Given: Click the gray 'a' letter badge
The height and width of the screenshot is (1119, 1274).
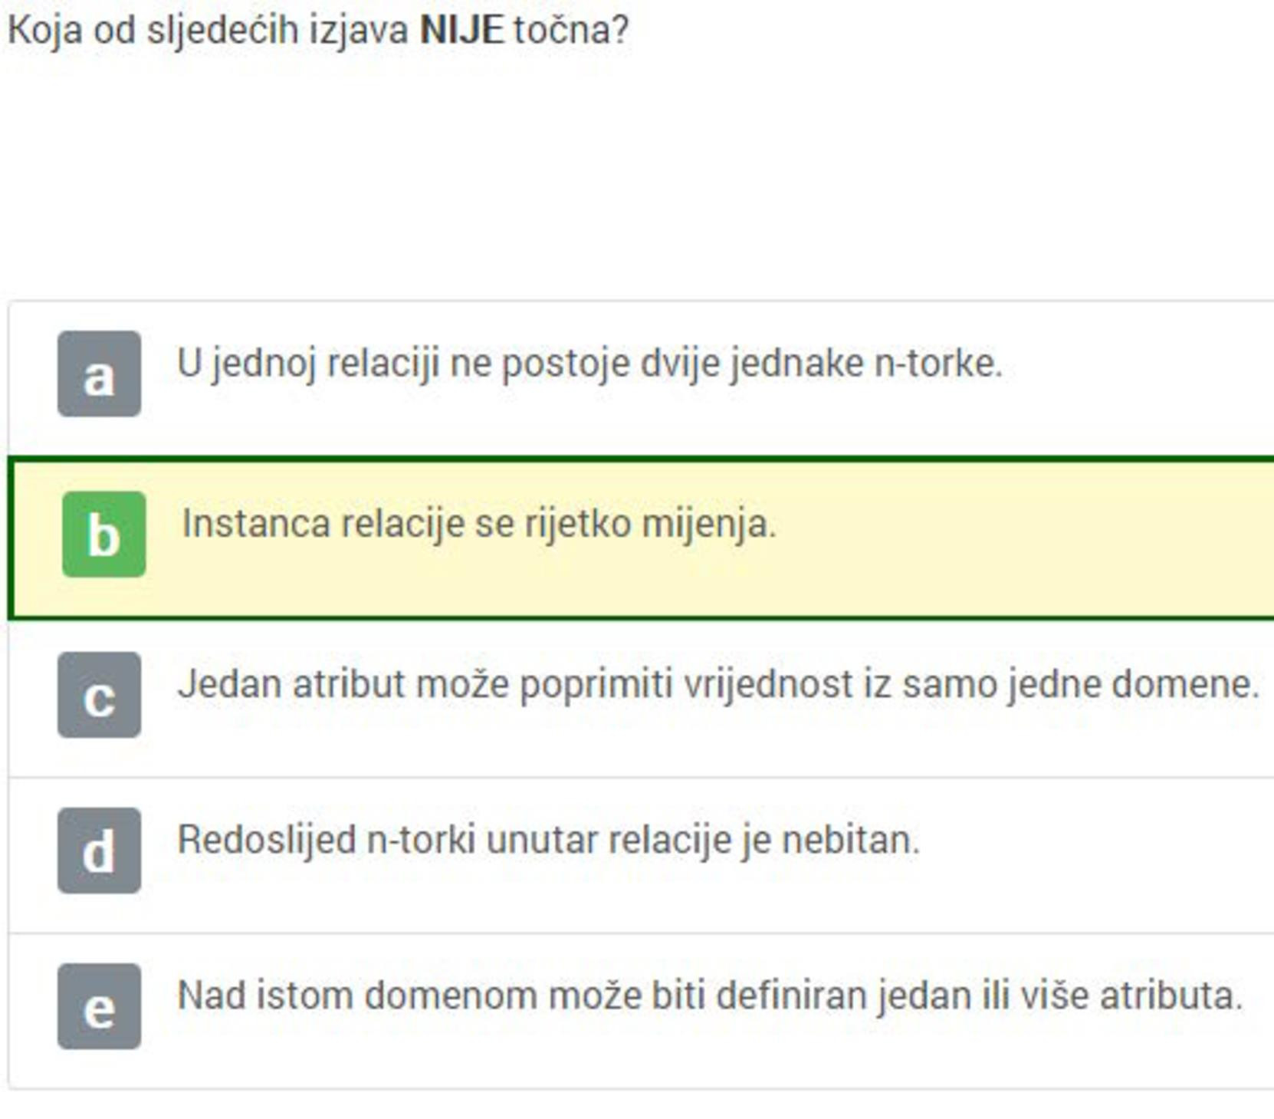Looking at the screenshot, I should [99, 374].
